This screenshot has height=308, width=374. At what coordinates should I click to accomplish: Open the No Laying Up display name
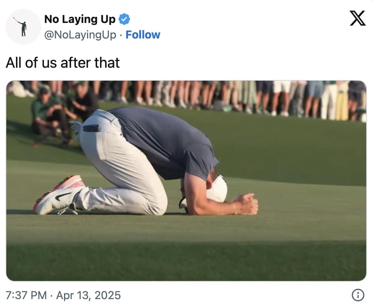(x=80, y=19)
